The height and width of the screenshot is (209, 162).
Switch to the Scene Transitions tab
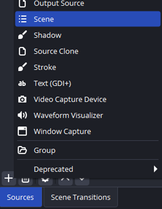81,197
